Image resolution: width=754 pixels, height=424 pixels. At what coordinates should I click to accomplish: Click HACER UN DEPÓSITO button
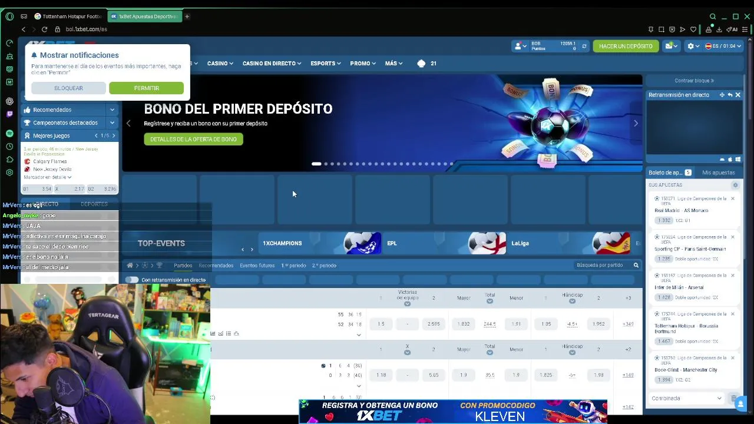click(626, 46)
